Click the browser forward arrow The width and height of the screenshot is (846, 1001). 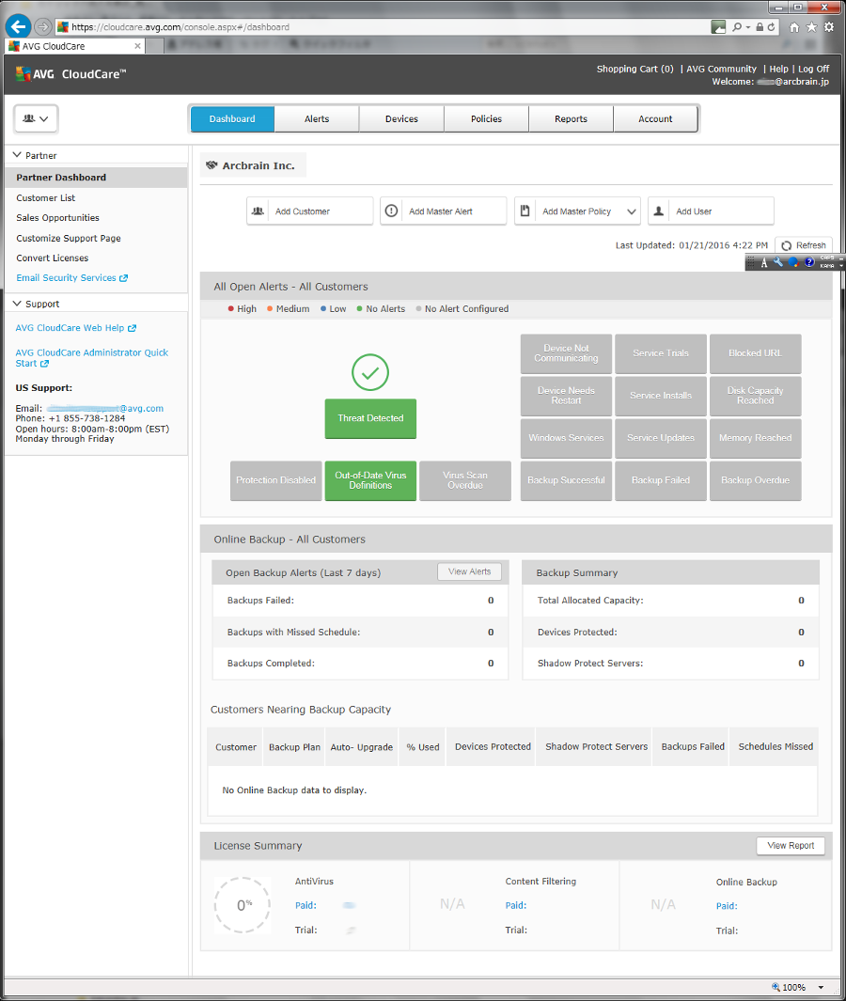pos(43,27)
